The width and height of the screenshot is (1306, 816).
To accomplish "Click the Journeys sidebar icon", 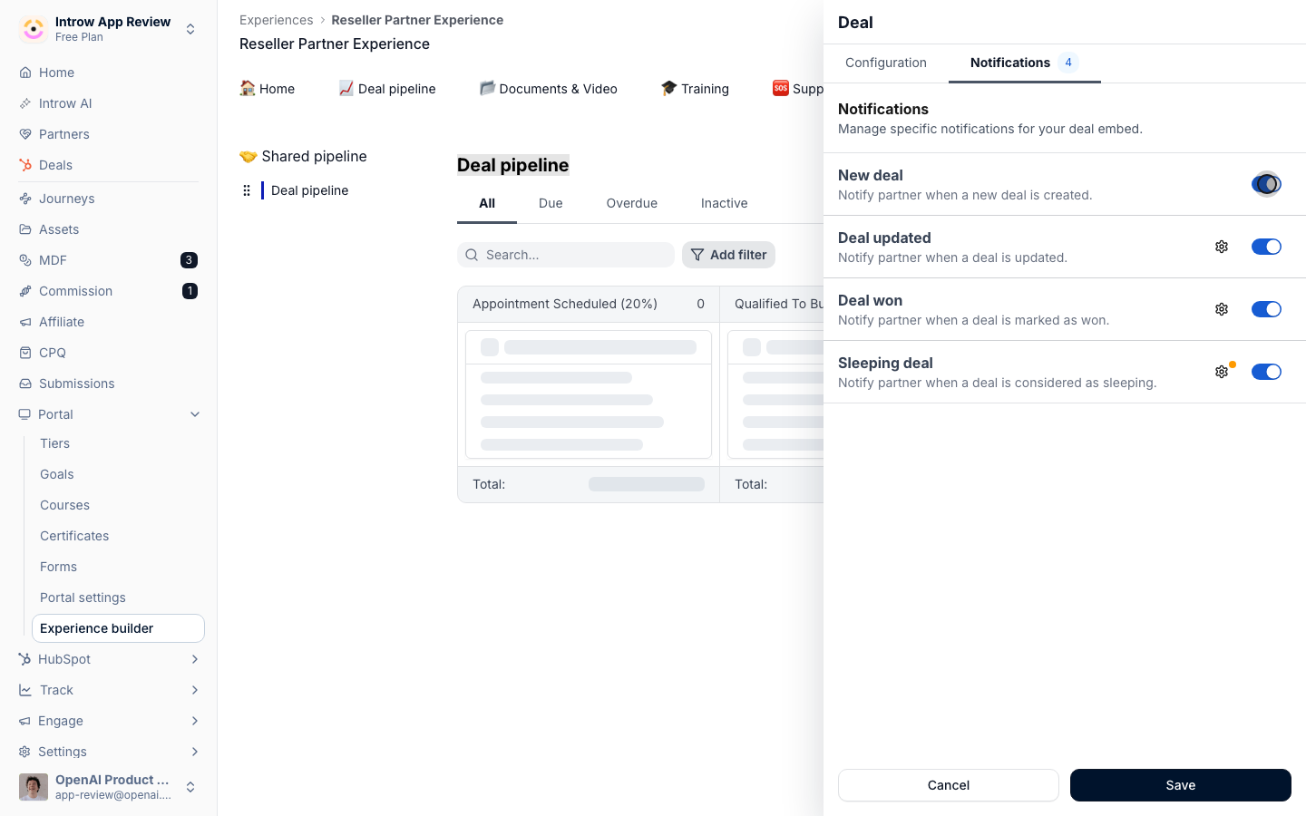I will pos(25,199).
